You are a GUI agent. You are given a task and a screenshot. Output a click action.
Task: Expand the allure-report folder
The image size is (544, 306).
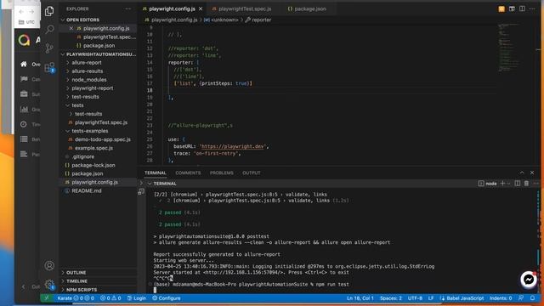point(87,62)
